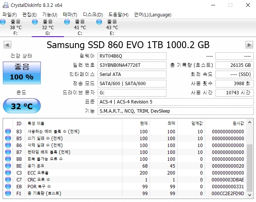Click status orb of BB attribute row
The height and width of the screenshot is (202, 256).
[8, 159]
